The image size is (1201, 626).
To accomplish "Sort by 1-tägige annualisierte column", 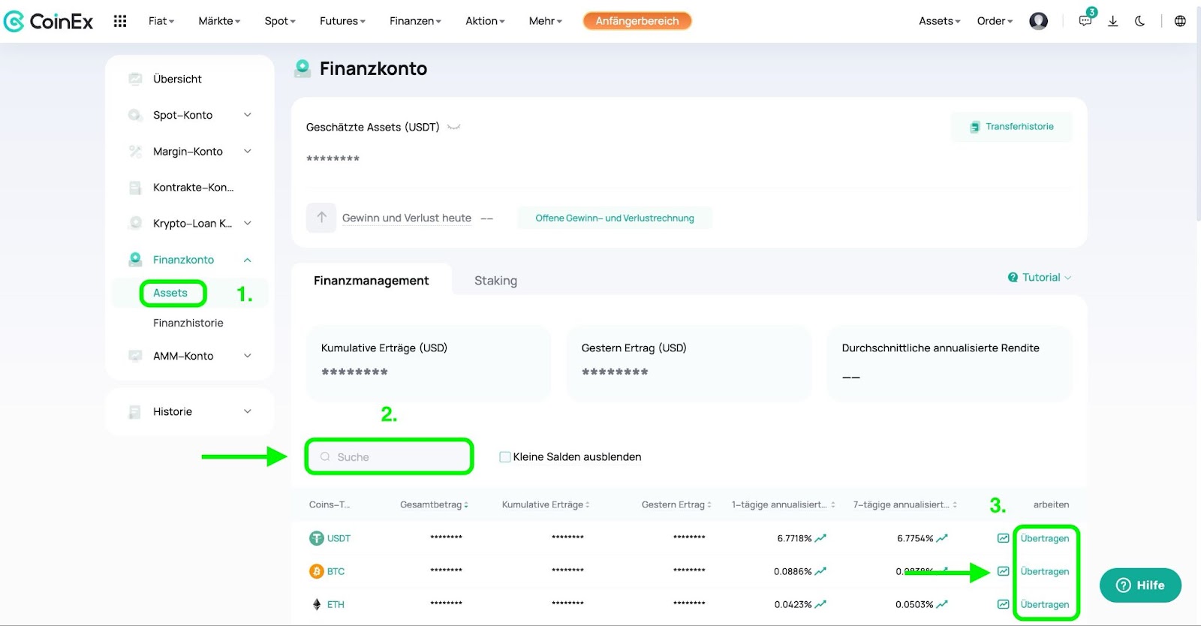I will [784, 504].
